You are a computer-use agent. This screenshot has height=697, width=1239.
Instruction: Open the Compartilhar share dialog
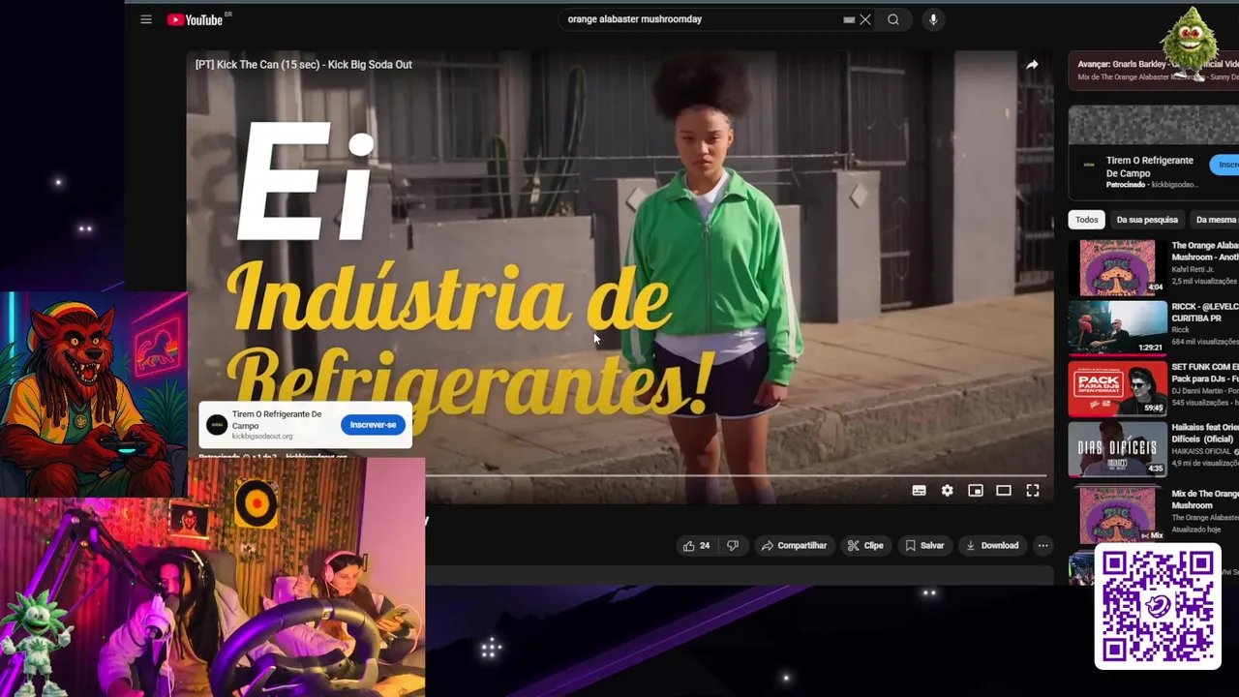point(794,546)
